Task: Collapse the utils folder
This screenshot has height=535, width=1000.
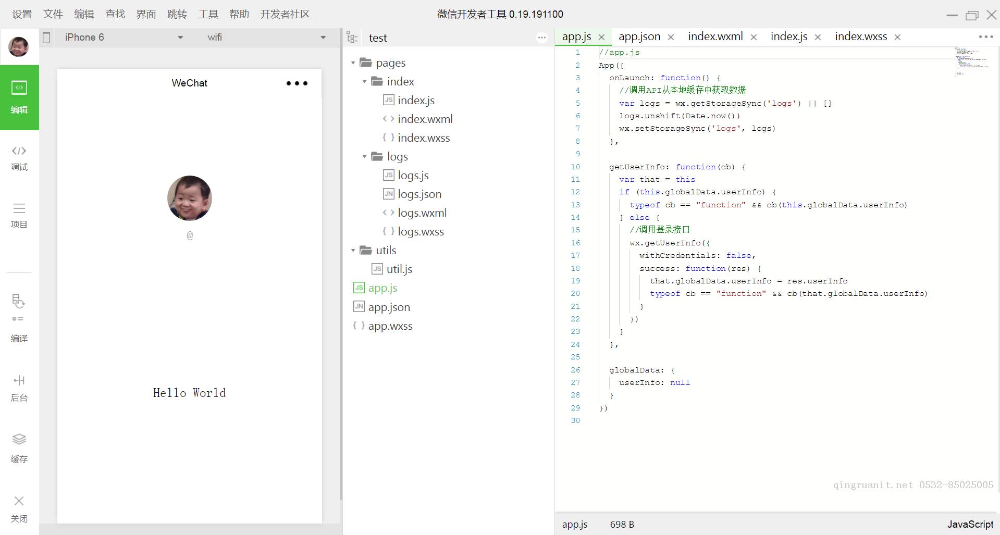Action: 353,251
